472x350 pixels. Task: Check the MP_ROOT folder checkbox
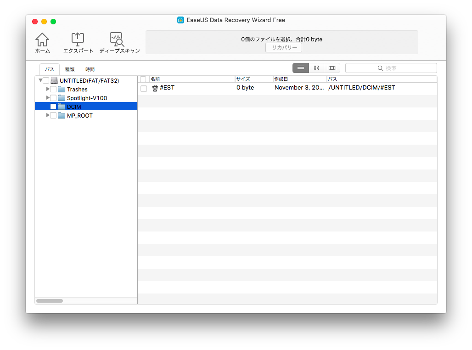point(53,116)
